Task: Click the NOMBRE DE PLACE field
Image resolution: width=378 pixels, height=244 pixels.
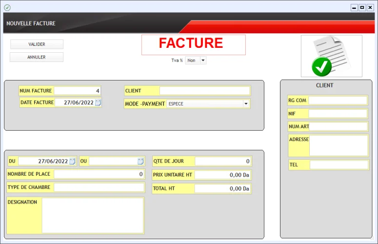Action: [99, 174]
